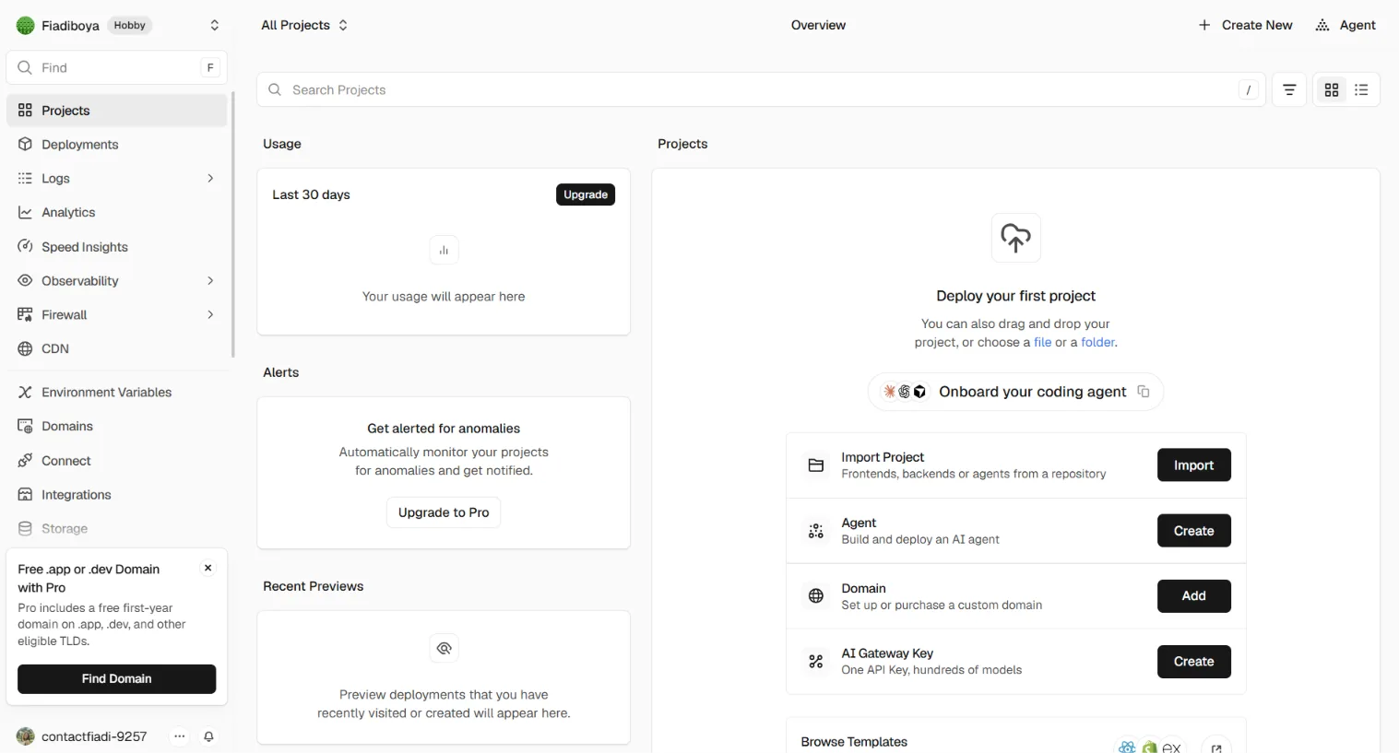Open Projects in the sidebar

[116, 111]
